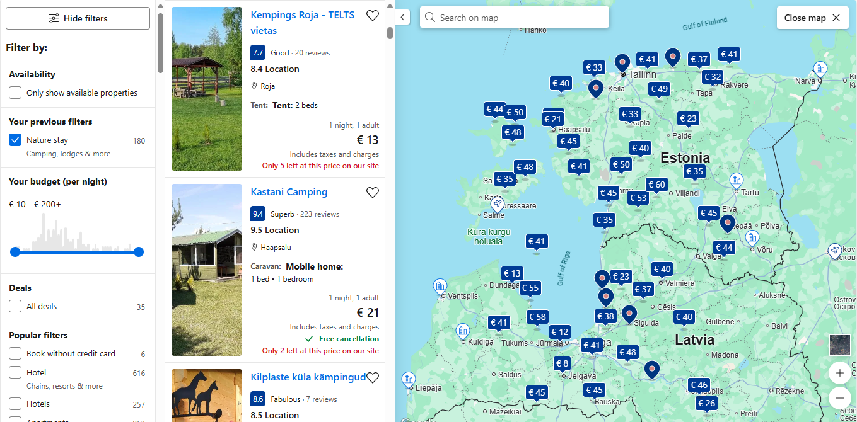This screenshot has width=857, height=422.
Task: Click the Free cancellation text
Action: [349, 339]
